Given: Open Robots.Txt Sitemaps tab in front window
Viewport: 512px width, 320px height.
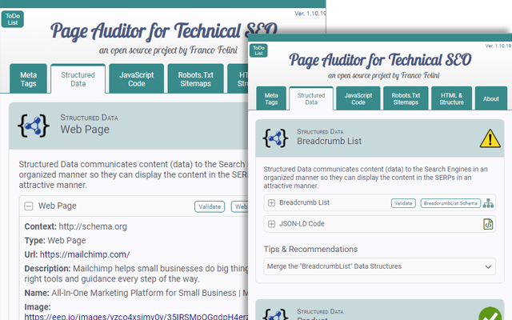Looking at the screenshot, I should pos(406,98).
